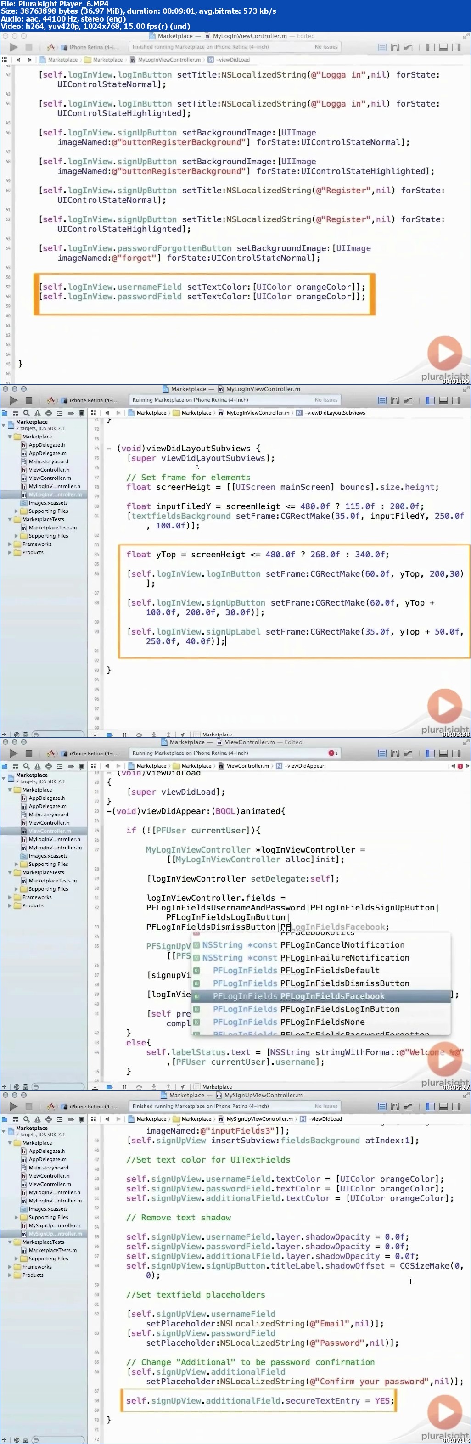The image size is (471, 1444).
Task: Open Log navigator tab in MySignUpViewController.m window
Action: (81, 1119)
